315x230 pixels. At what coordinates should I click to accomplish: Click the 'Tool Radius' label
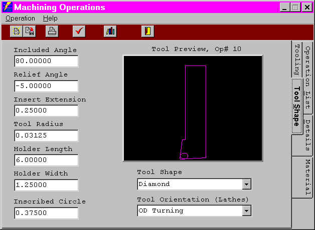click(x=39, y=124)
